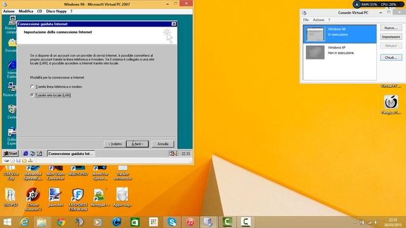Click the green Camtasia taskbar icon

(x=227, y=222)
